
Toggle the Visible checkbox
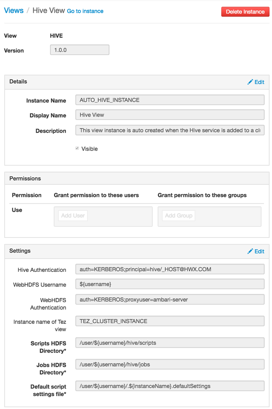(x=77, y=149)
